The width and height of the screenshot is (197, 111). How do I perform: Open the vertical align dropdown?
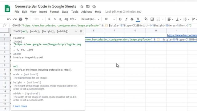coord(179,19)
